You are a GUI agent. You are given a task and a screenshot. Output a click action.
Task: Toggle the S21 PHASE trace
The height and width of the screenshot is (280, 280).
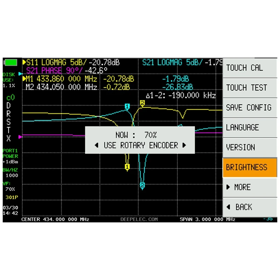click(63, 70)
